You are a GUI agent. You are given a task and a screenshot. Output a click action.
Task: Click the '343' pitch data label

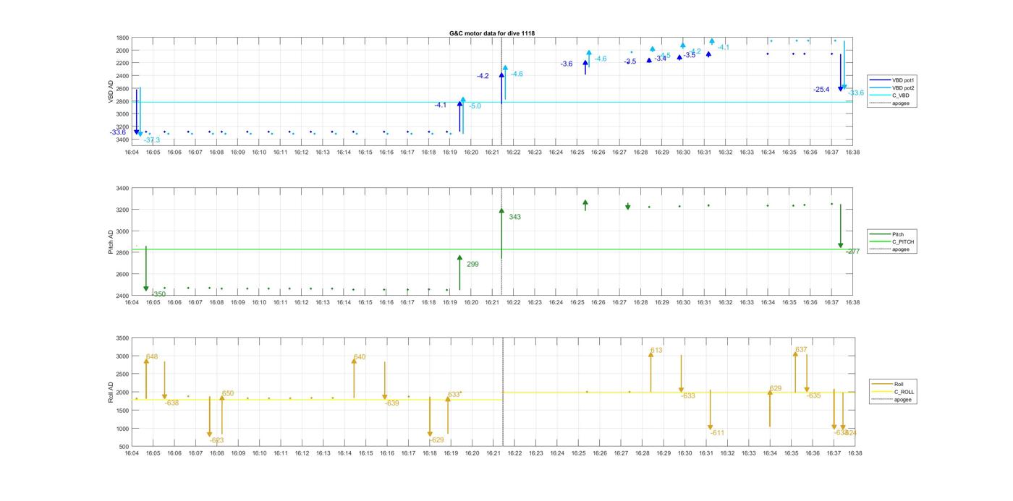click(x=514, y=217)
